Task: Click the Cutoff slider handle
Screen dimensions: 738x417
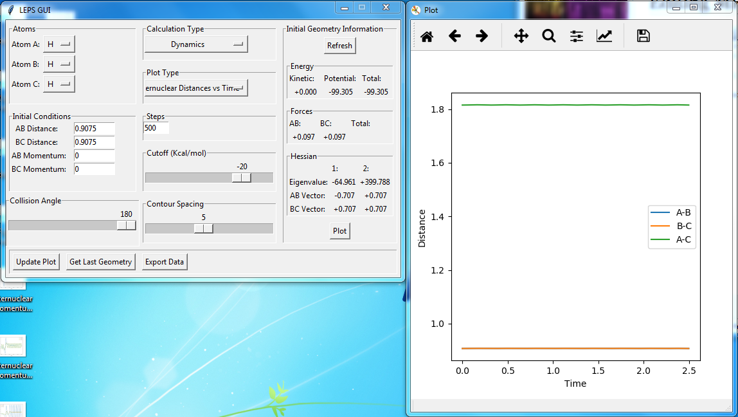Action: [x=242, y=178]
